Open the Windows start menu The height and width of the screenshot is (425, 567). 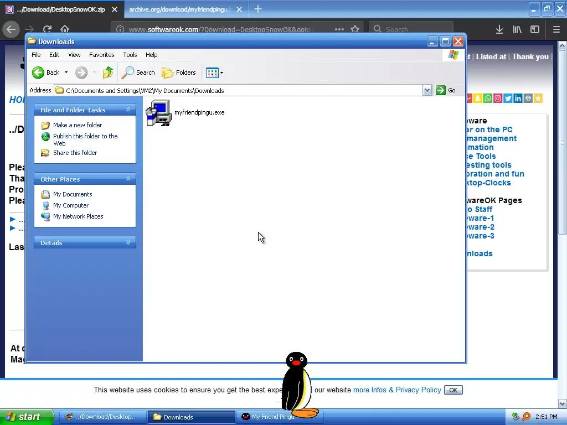click(27, 417)
